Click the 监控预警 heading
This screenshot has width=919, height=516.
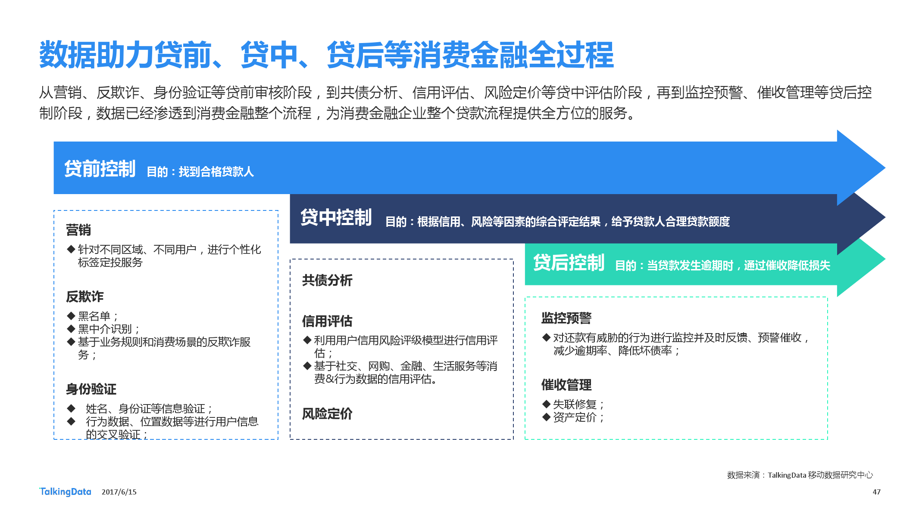(566, 318)
